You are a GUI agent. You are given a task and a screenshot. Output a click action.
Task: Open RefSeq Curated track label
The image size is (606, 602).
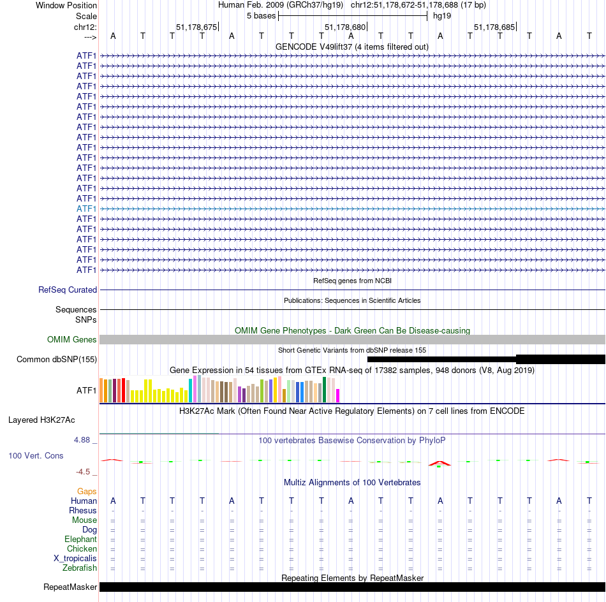[x=68, y=290]
